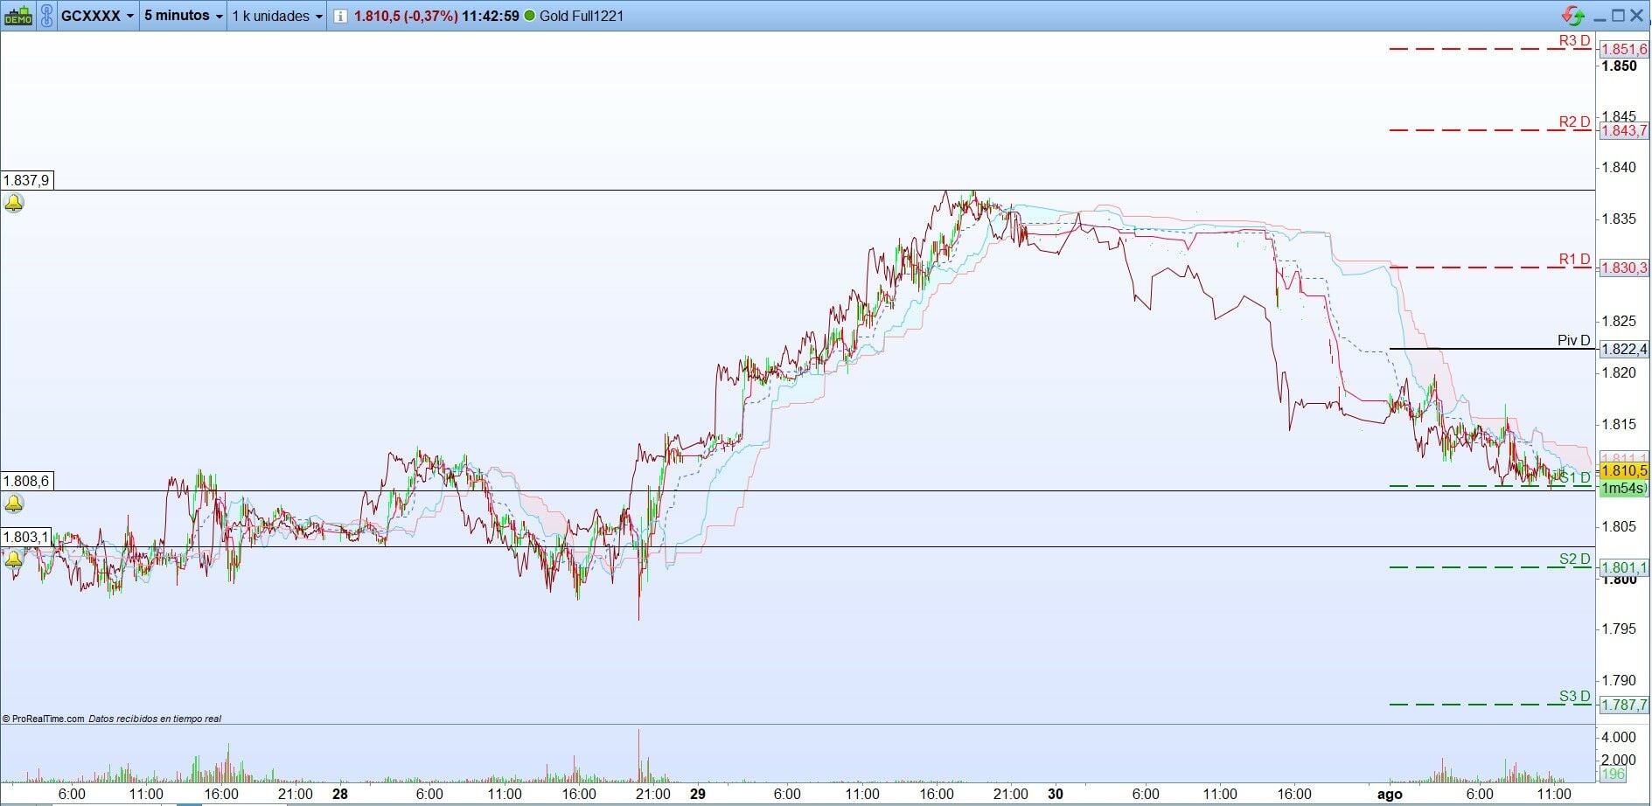Open the 5 minutos timeframe dropdown
The image size is (1652, 806).
[184, 16]
